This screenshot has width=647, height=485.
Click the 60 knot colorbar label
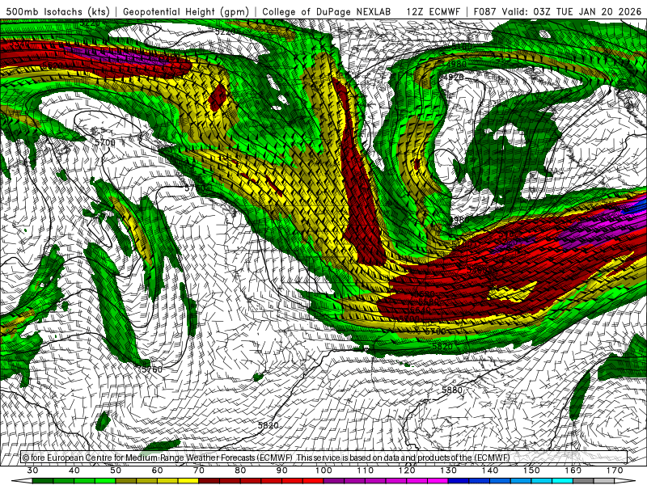point(157,470)
